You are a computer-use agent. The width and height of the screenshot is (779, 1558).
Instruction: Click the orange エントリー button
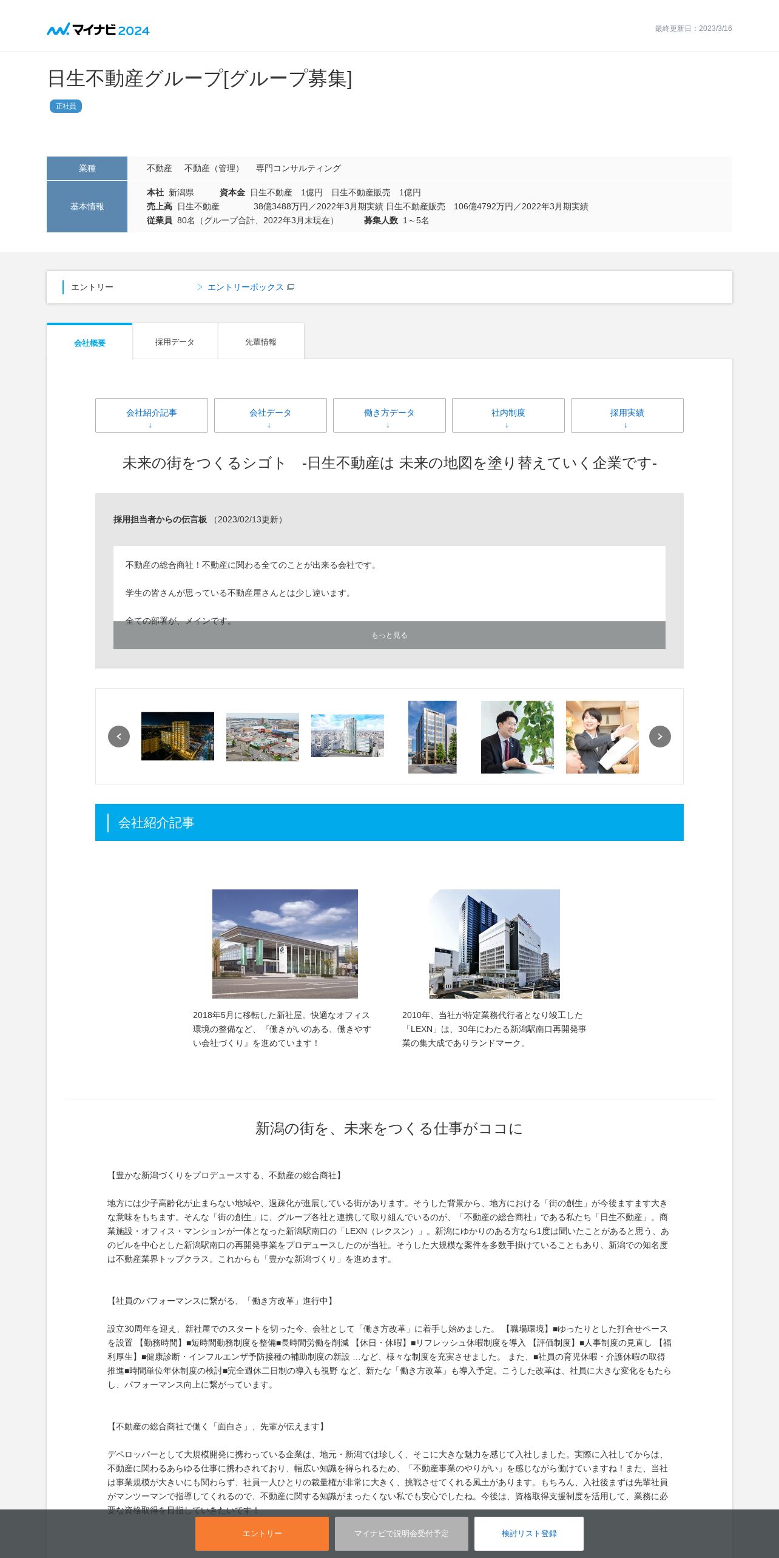point(262,1533)
